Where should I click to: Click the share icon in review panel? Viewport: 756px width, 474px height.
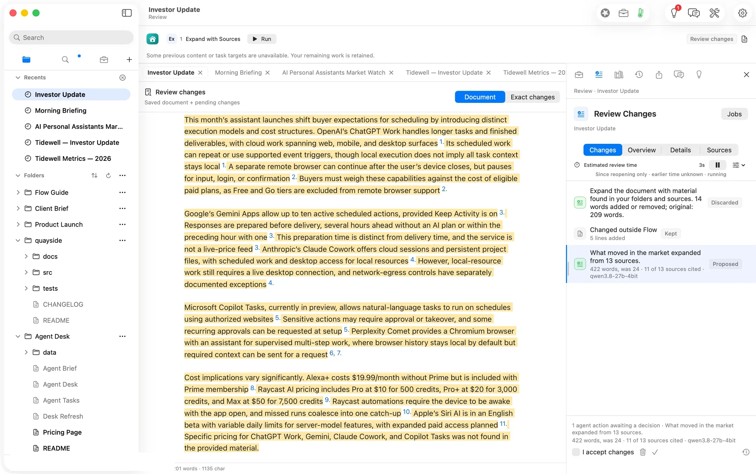[659, 75]
